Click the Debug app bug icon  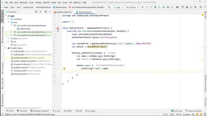tap(155, 7)
